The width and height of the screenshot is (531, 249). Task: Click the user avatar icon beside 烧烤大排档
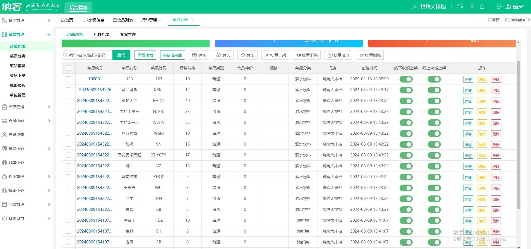(415, 7)
